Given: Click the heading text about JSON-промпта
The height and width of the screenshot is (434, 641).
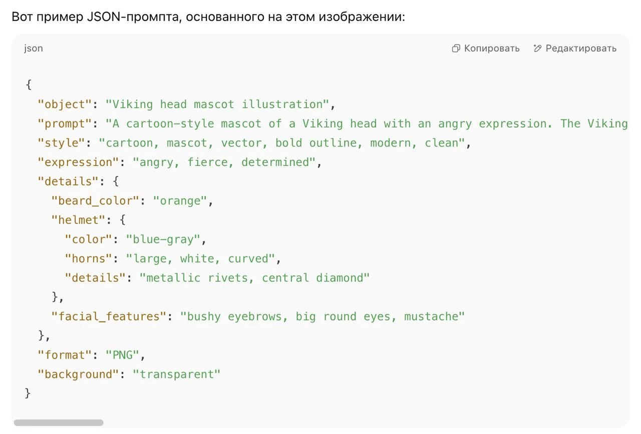Looking at the screenshot, I should 208,16.
